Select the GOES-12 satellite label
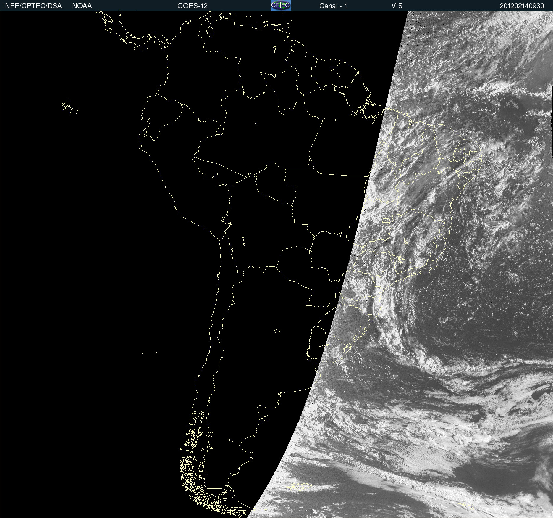Image resolution: width=553 pixels, height=518 pixels. point(193,6)
